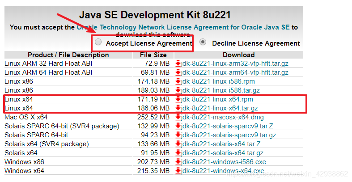Download jdk-8u221-windows-x64.exe
352x182 pixels.
tap(222, 171)
